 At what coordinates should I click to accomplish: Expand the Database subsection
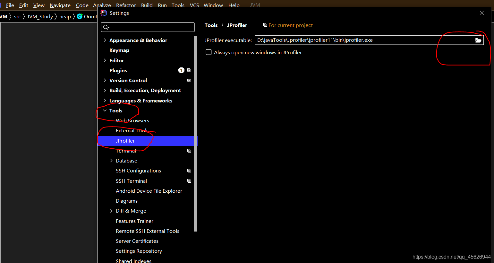(x=111, y=161)
